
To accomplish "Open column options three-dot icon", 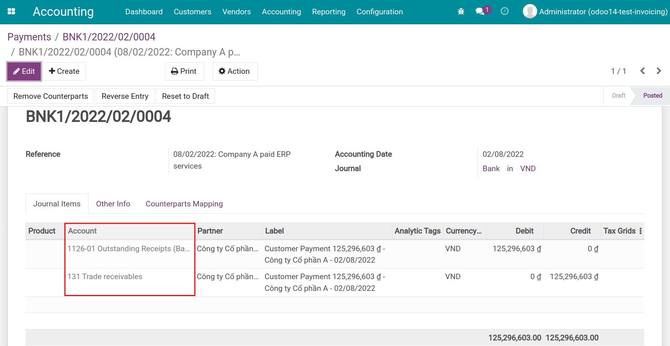I will tap(640, 231).
